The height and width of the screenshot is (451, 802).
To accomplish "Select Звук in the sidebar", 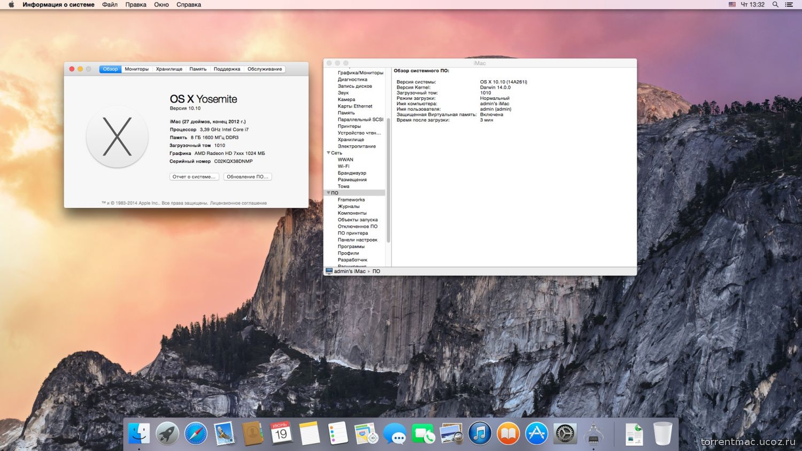I will (x=343, y=93).
